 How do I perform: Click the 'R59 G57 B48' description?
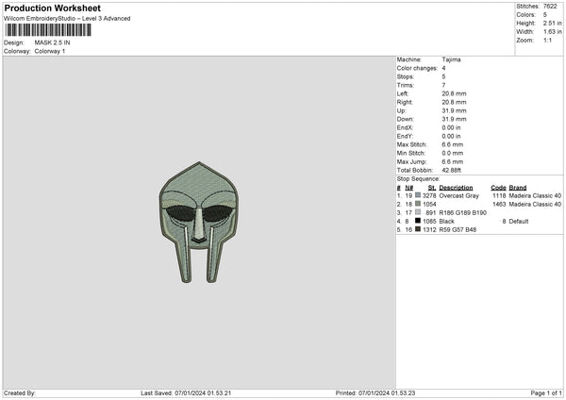pos(458,229)
